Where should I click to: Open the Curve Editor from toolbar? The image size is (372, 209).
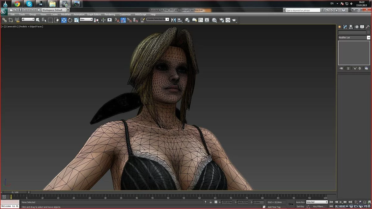[201, 20]
